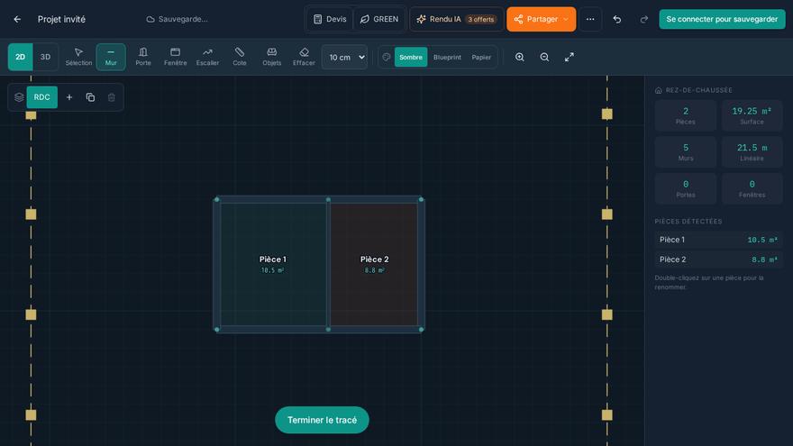
Task: Click the theme palette icon
Action: coord(387,57)
